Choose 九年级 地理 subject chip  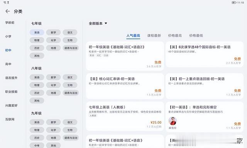point(53,138)
